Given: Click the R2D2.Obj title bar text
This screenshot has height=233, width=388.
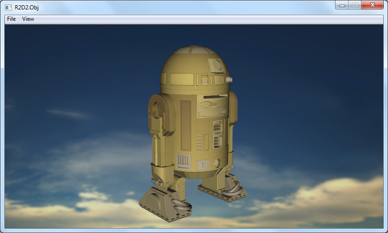Looking at the screenshot, I should click(26, 8).
